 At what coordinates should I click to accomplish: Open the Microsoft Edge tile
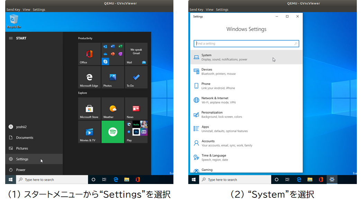[89, 76]
